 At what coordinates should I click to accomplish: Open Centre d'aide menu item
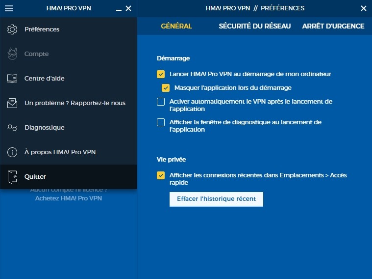pos(69,78)
